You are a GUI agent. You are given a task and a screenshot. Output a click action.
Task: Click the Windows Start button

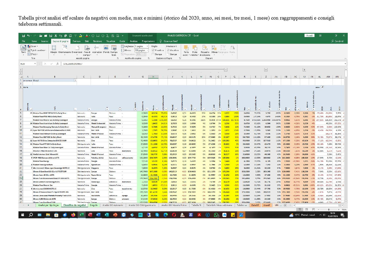point(23,215)
